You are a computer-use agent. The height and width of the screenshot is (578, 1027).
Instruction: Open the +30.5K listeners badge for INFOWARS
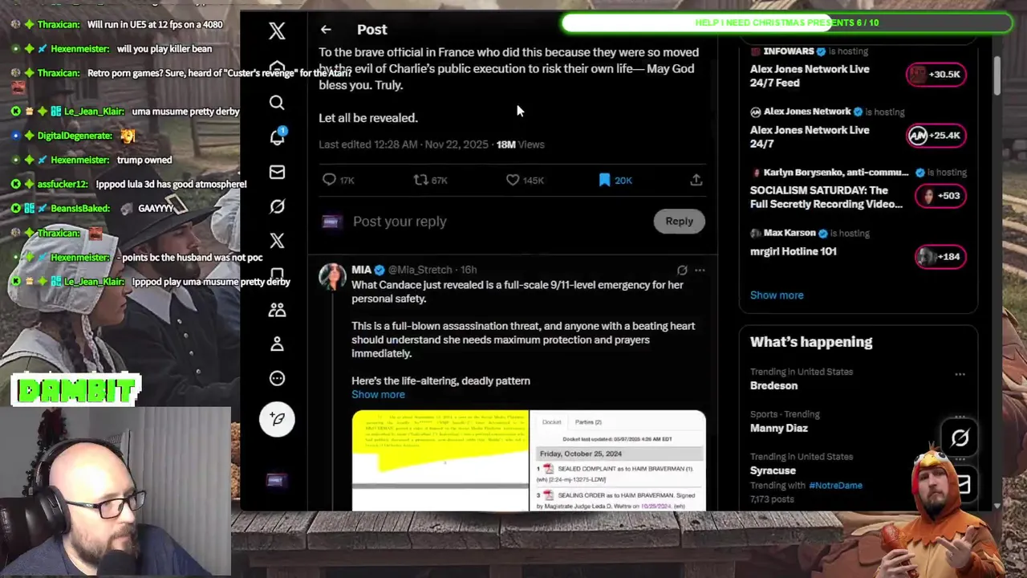pyautogui.click(x=936, y=74)
